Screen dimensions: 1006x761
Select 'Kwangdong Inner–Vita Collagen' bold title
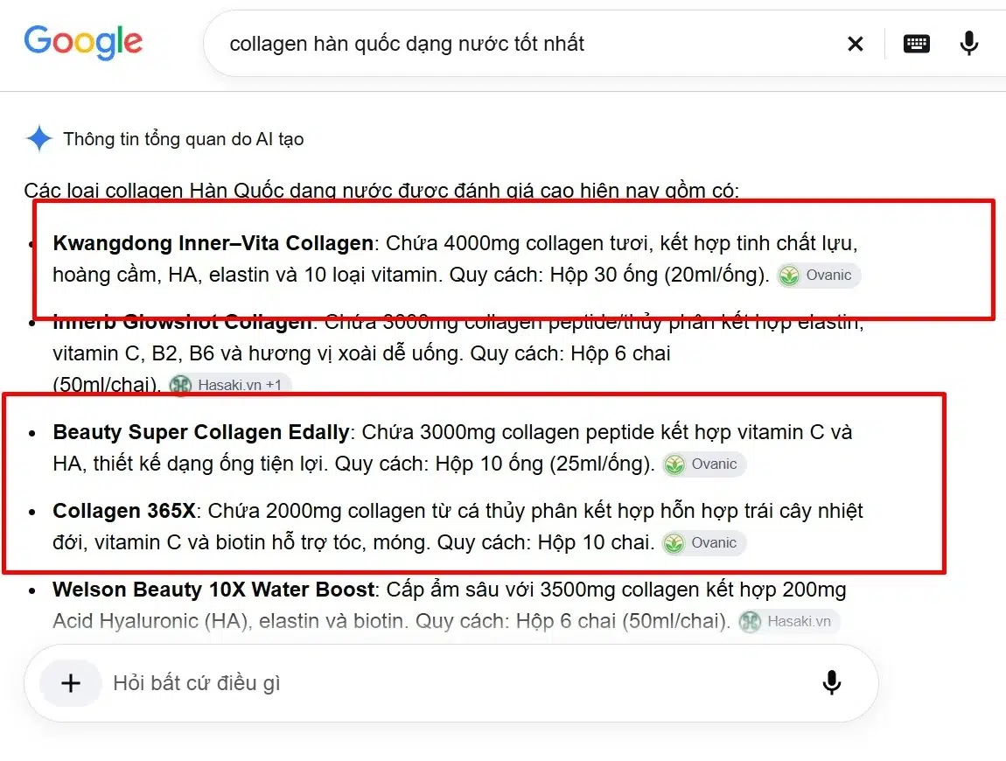coord(213,243)
